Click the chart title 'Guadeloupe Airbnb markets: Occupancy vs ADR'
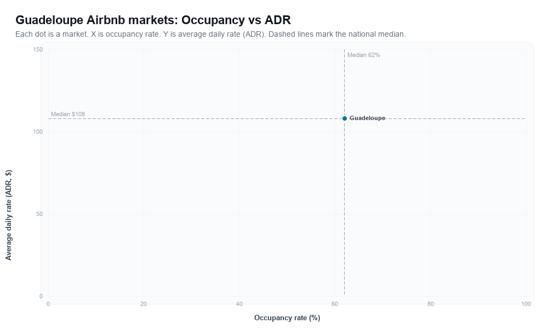The image size is (548, 329). 153,20
